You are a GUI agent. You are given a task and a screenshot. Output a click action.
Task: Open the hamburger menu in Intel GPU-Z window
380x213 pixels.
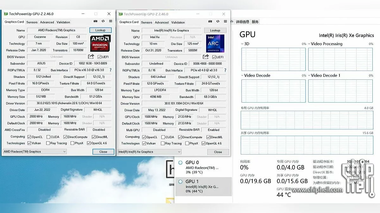(x=225, y=21)
